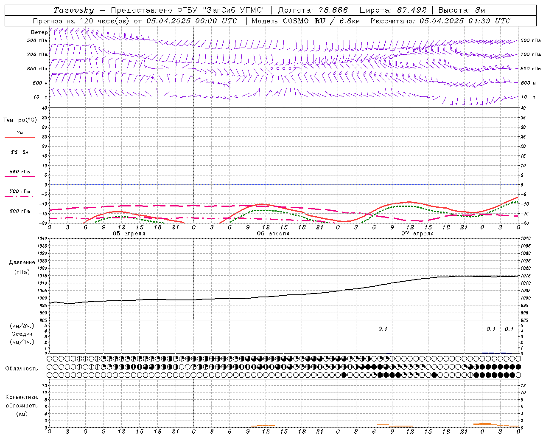Click the '700 гПа' temperature legend entry
Image resolution: width=543 pixels, height=435 pixels.
(x=20, y=191)
